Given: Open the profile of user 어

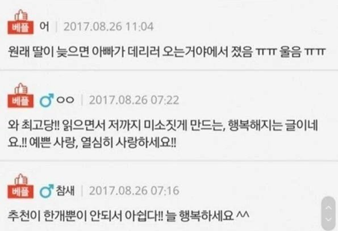Looking at the screenshot, I should [x=44, y=27].
